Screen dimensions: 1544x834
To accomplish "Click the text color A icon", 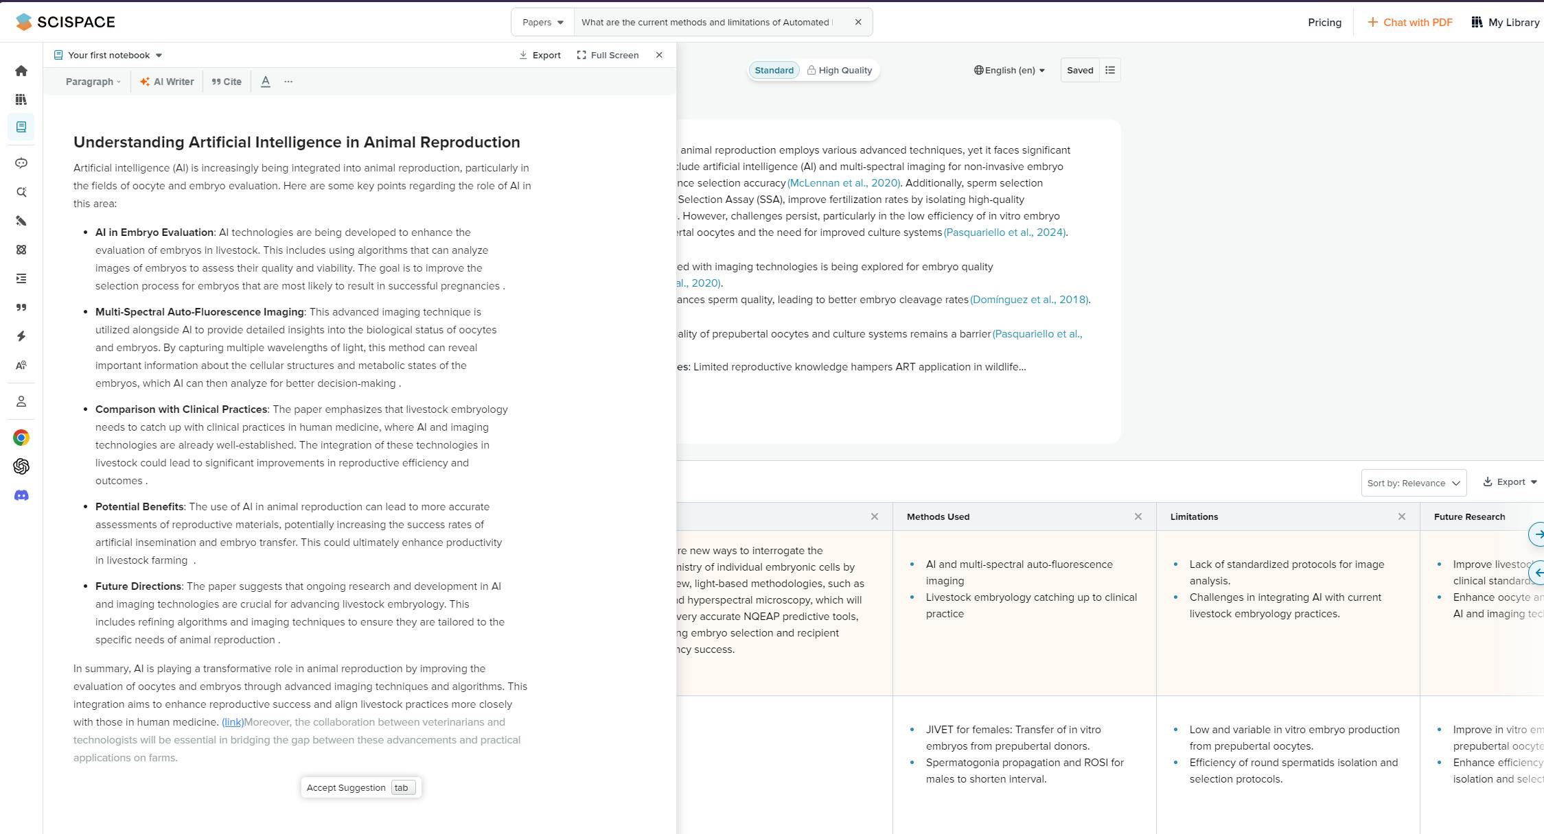I will [266, 82].
